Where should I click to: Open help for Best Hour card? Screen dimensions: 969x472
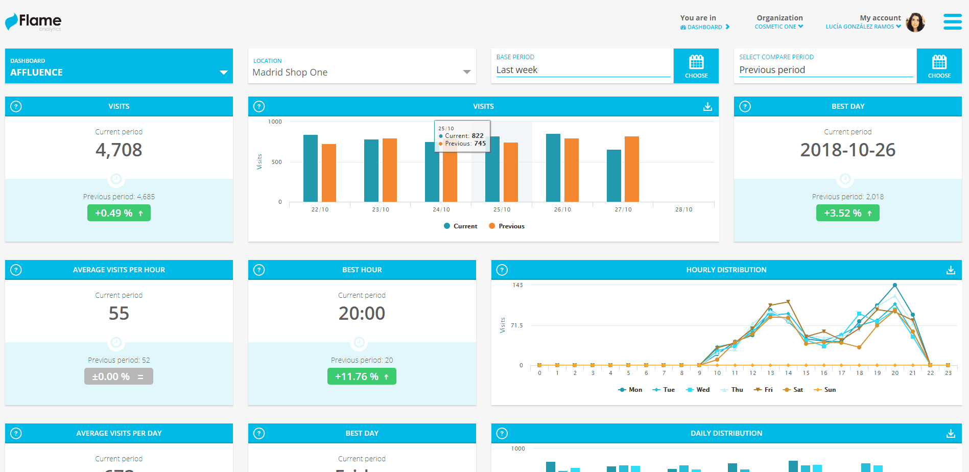click(x=258, y=270)
